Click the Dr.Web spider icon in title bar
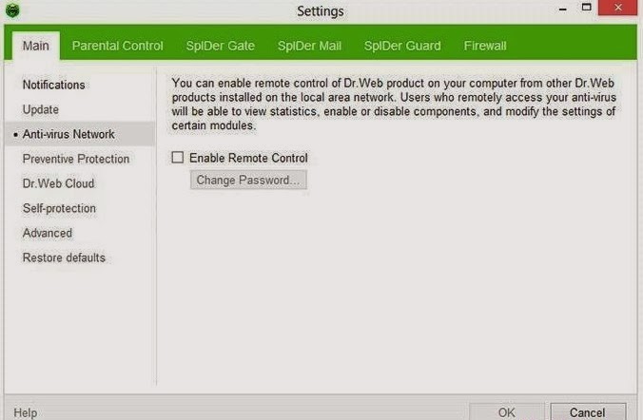Viewport: 643px width, 420px height. point(12,10)
